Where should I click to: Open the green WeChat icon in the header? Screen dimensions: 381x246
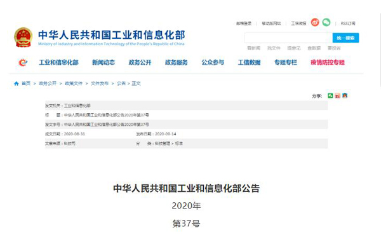click(x=326, y=22)
